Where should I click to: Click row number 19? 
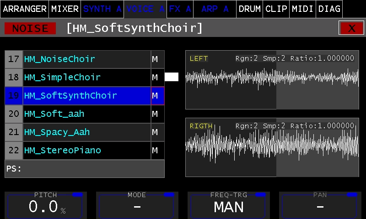14,96
